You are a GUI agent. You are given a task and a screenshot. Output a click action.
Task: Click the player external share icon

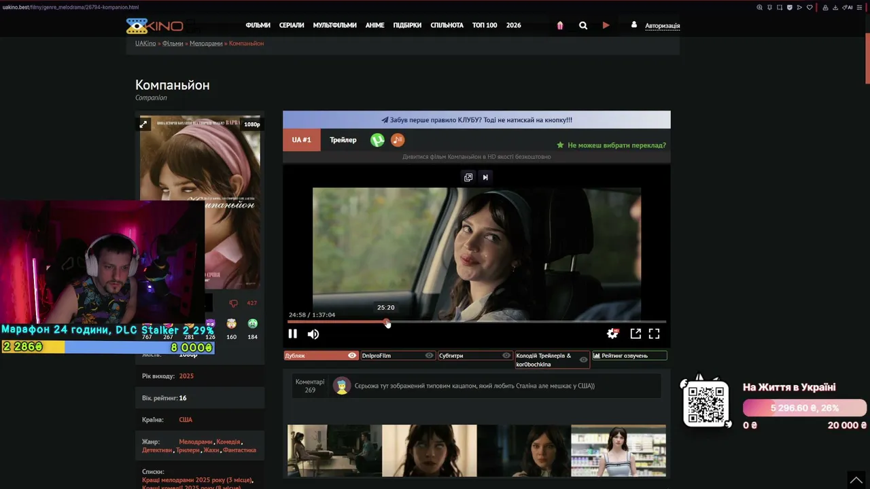[x=636, y=333]
